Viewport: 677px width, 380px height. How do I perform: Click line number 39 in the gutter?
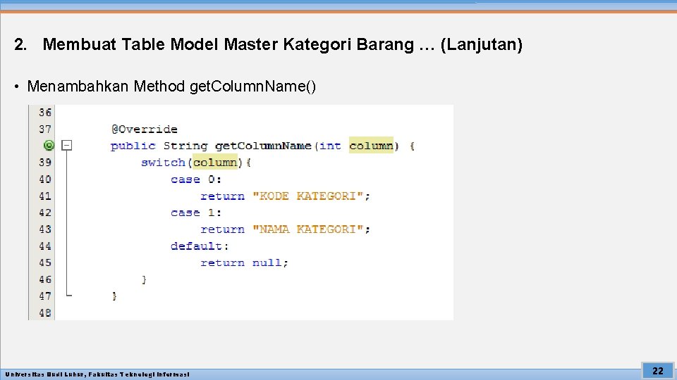point(45,163)
